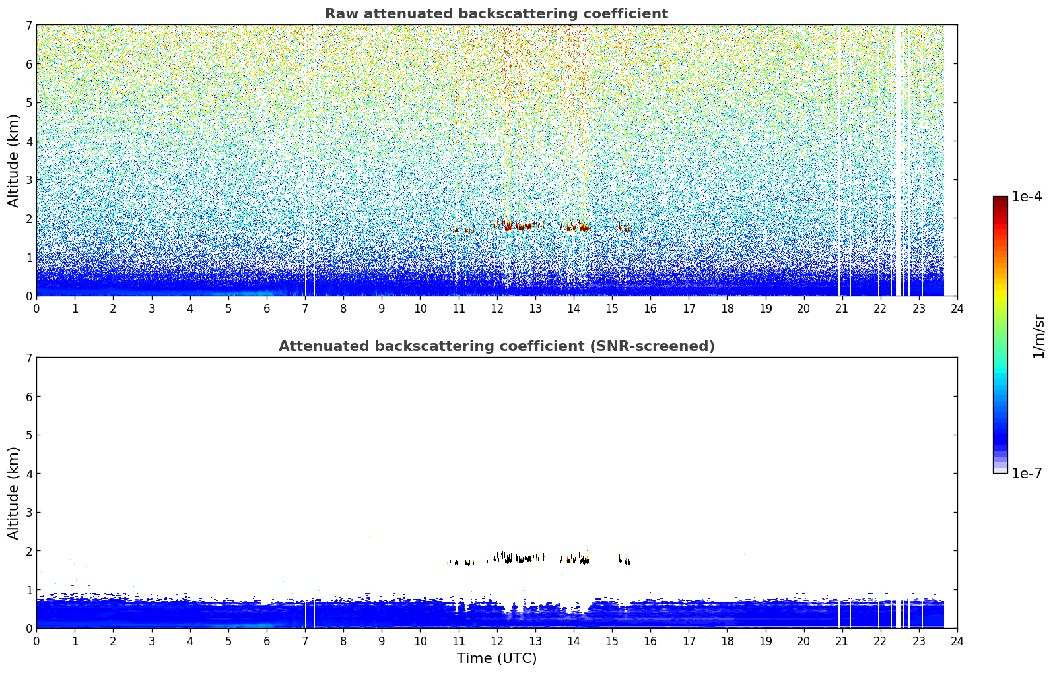
Task: Pick the dark red top of colorbar
Action: 1000,201
